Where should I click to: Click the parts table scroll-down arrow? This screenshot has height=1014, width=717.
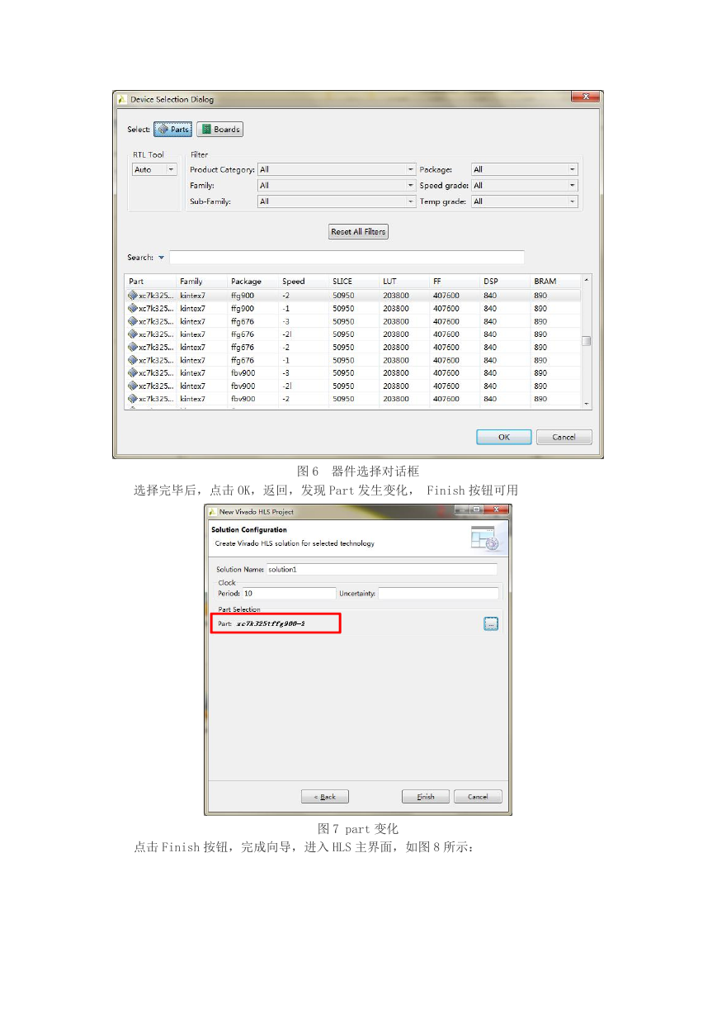[x=587, y=403]
